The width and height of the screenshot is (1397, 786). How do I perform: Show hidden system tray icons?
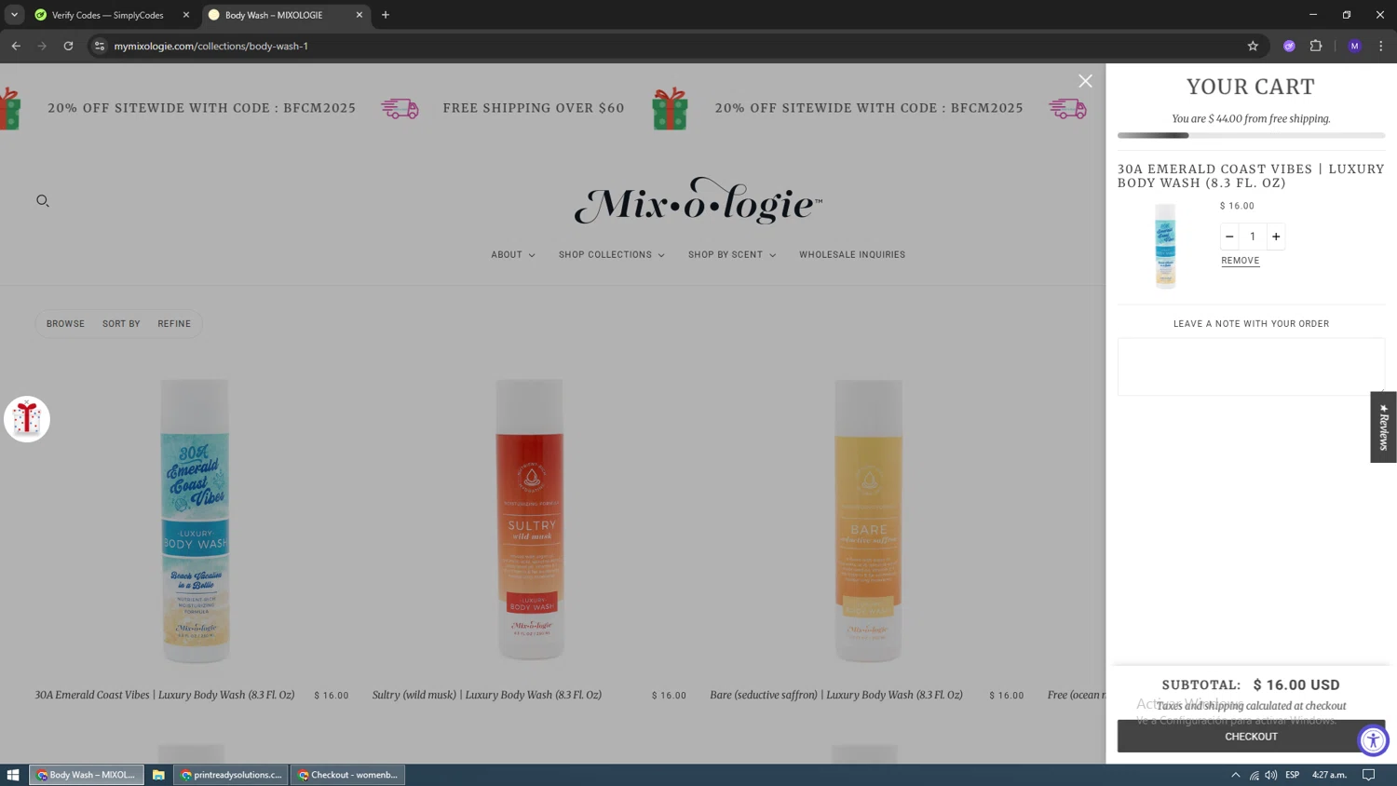1236,775
